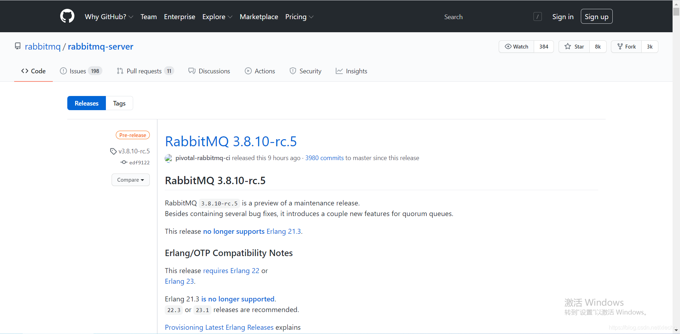This screenshot has height=334, width=680.
Task: Open the Enterprise page
Action: [180, 17]
